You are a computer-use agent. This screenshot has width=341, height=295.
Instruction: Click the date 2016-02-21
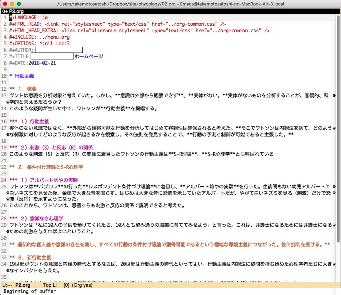[x=42, y=63]
